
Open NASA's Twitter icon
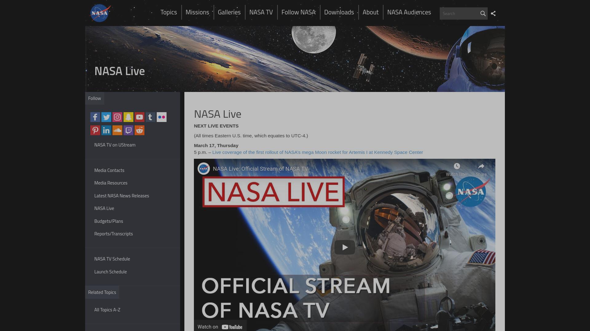tap(106, 117)
